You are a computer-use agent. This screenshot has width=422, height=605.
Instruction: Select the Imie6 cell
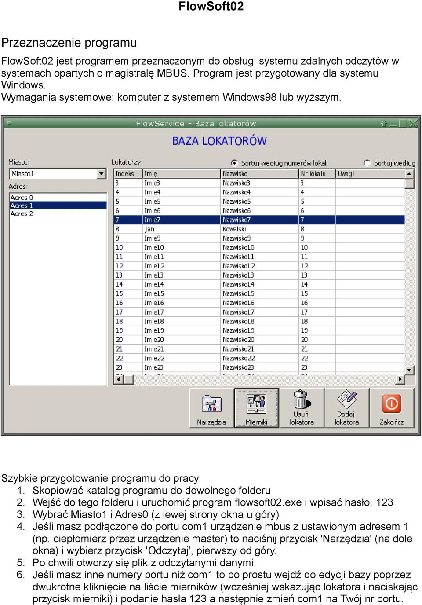tap(181, 210)
